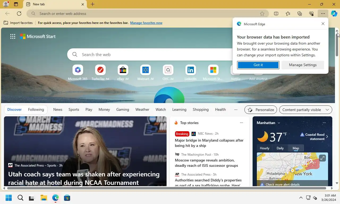The image size is (340, 204).
Task: Open Utah coach NCAA Tournament story
Action: coord(84,178)
